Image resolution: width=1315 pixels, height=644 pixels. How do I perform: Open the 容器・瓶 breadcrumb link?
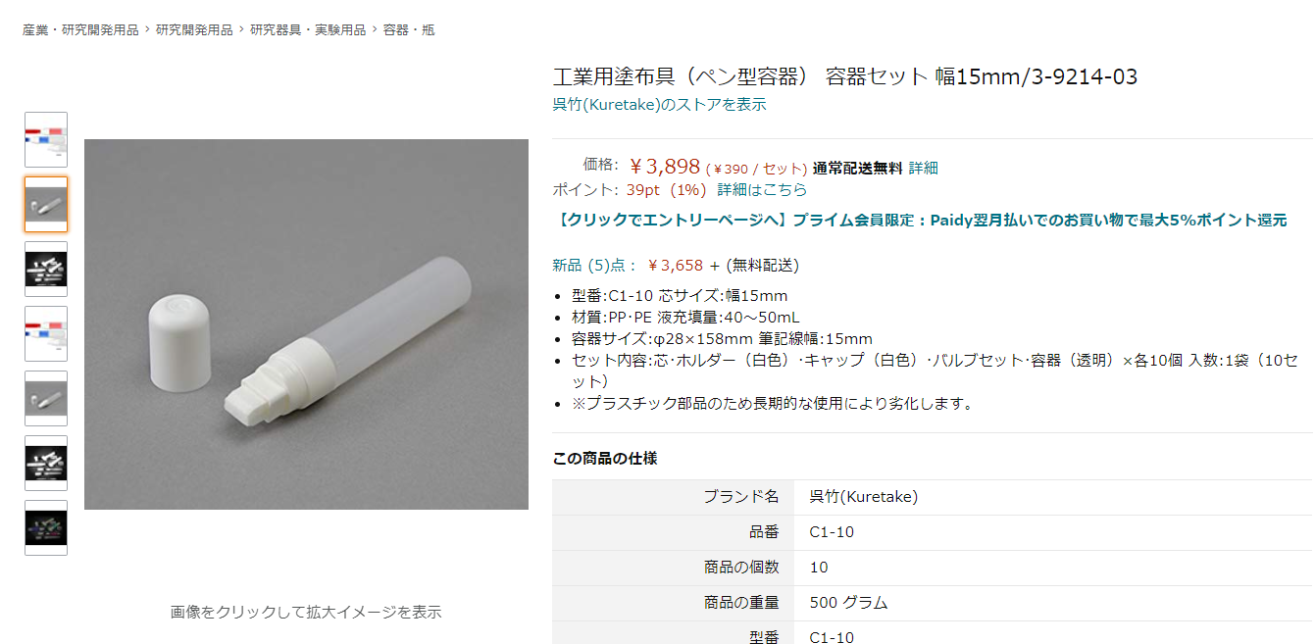[409, 30]
